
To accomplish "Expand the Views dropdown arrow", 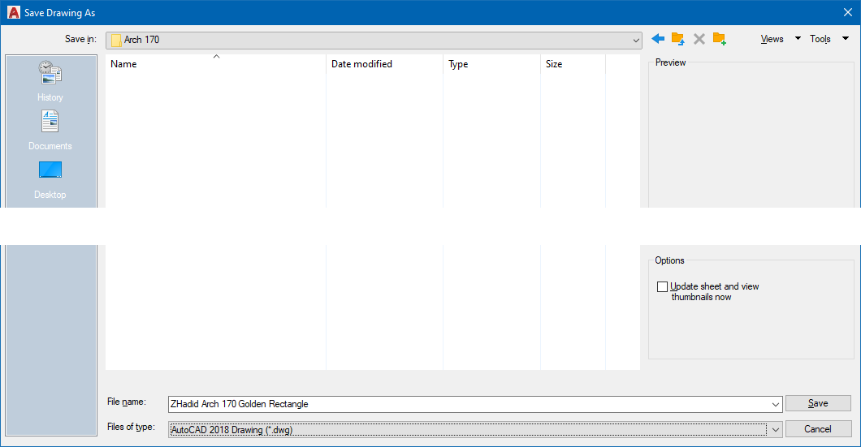I will tap(798, 38).
